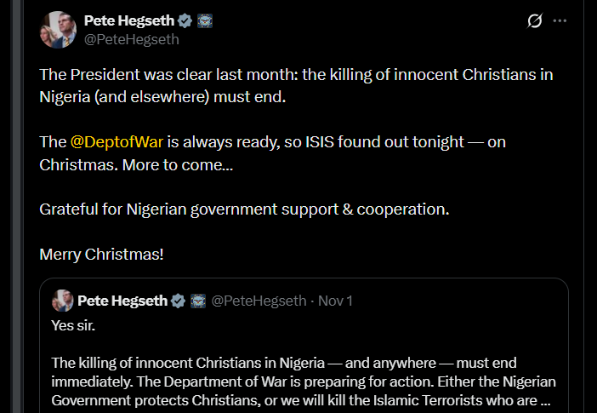Click the "Grateful for Nigerian government support" line
The image size is (597, 413).
tap(244, 209)
